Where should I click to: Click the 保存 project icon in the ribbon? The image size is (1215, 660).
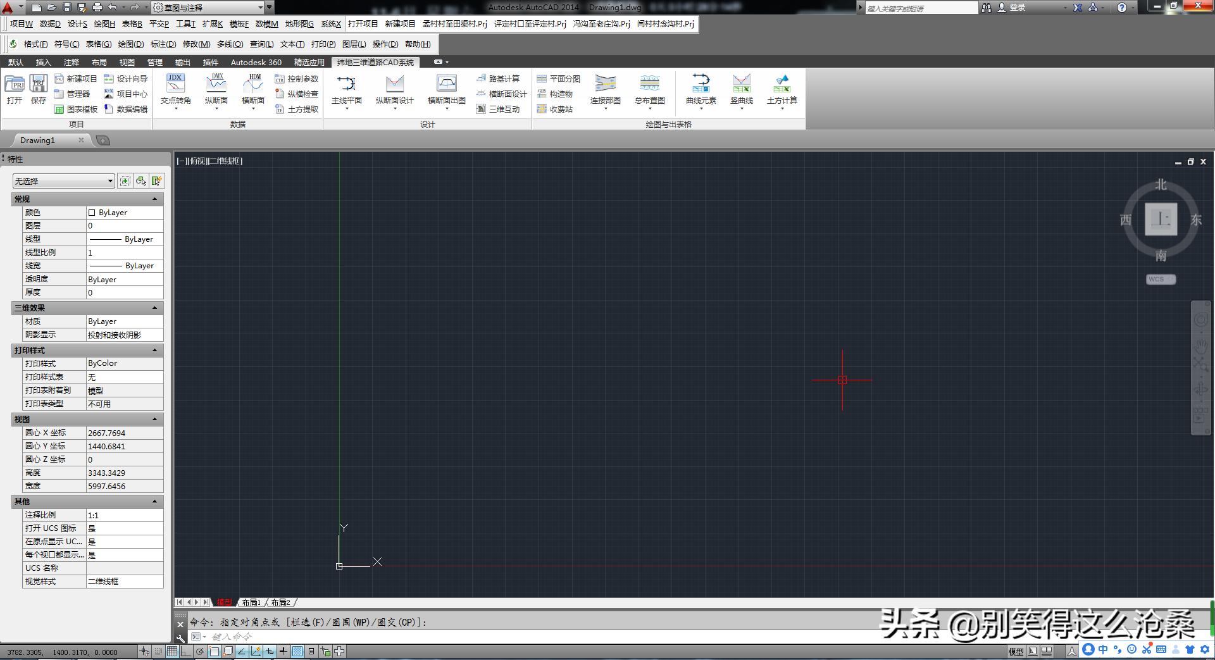coord(39,89)
